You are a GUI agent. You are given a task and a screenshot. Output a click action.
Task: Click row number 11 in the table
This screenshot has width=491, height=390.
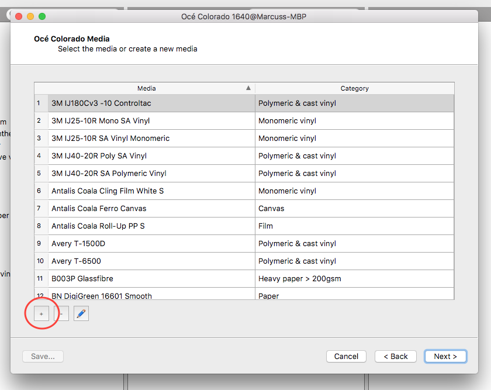point(40,278)
